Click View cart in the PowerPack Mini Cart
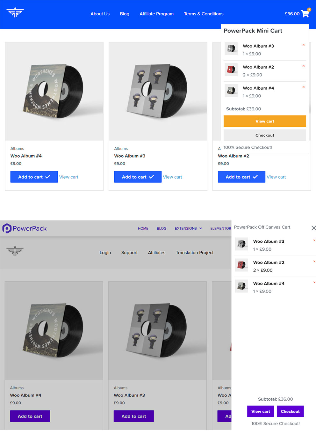The width and height of the screenshot is (316, 436). (265, 121)
